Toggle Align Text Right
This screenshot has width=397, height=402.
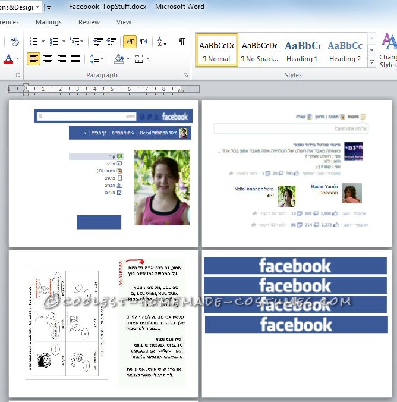tap(61, 59)
